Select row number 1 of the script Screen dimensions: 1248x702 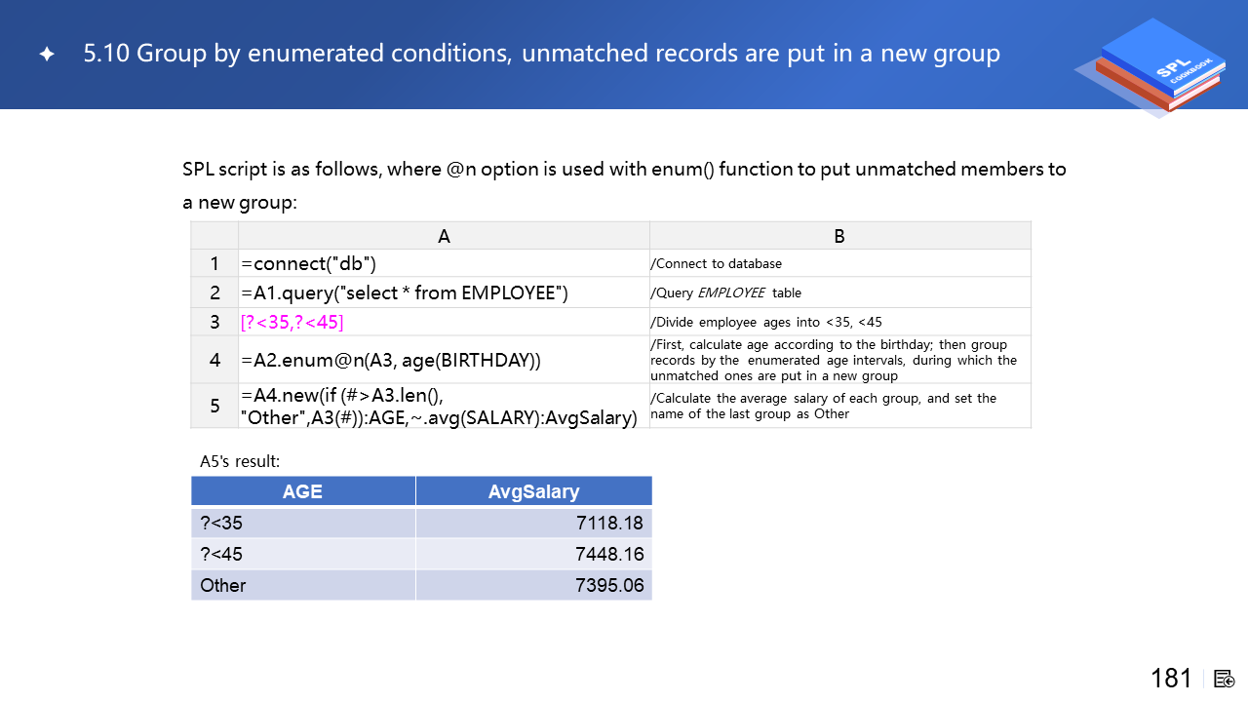point(214,264)
